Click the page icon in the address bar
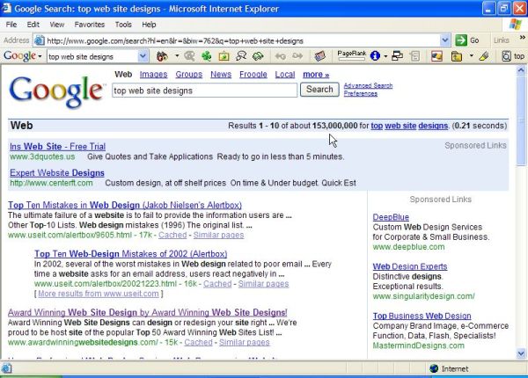This screenshot has width=528, height=378. click(40, 40)
